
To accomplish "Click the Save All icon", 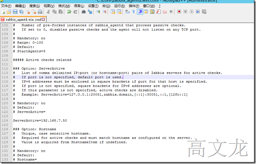I will click(21, 12).
